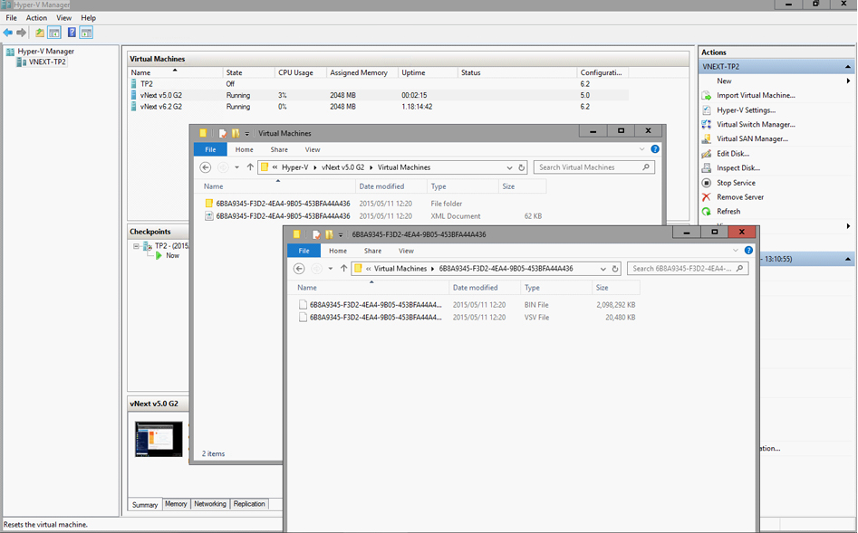Click the Virtual SAN Manager icon
This screenshot has height=533, width=858.
pyautogui.click(x=707, y=138)
